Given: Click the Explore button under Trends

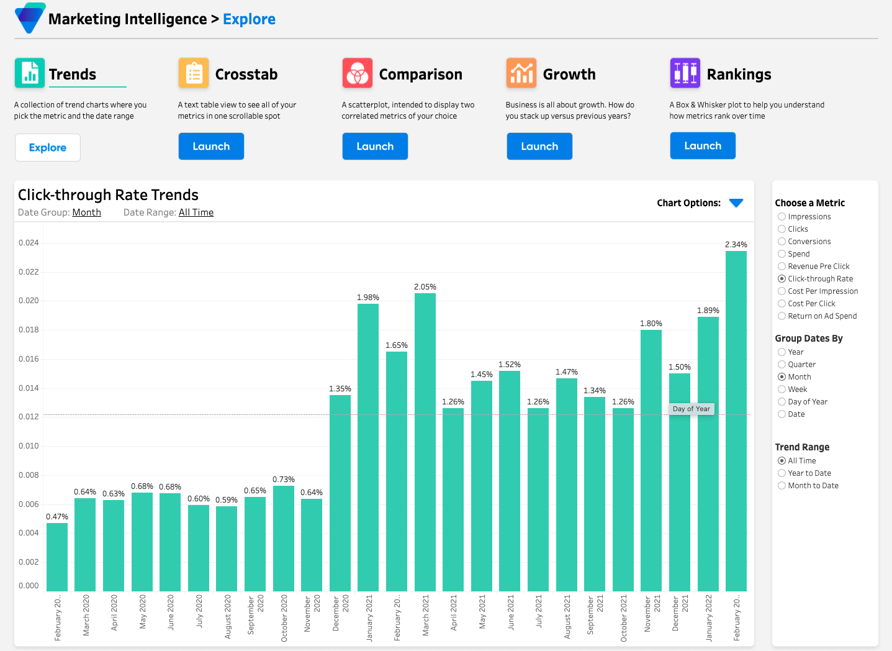Looking at the screenshot, I should coord(47,147).
